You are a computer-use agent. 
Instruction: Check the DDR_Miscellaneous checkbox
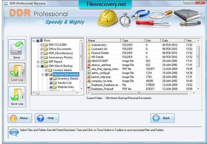click(42, 54)
